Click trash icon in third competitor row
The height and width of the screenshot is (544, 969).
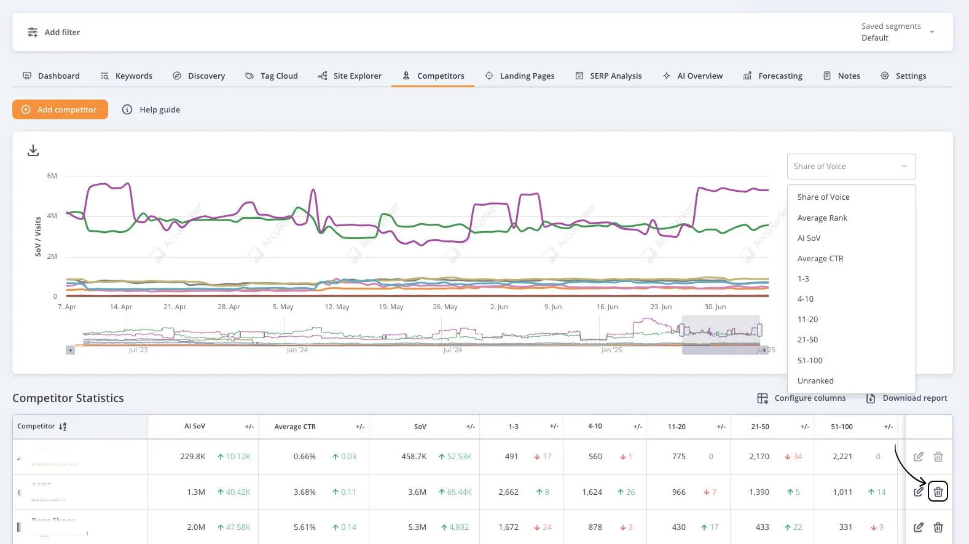[938, 527]
